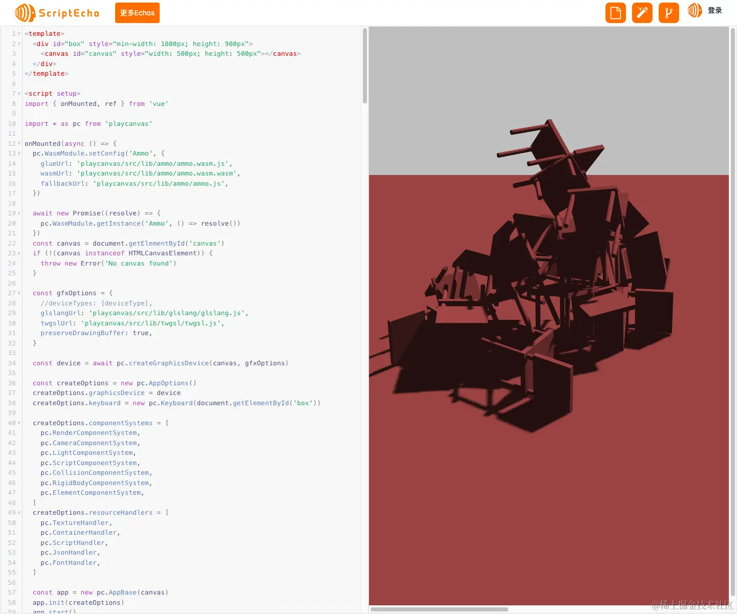Click the preview pane horizontal scrollbar
Image resolution: width=737 pixels, height=614 pixels.
439,609
